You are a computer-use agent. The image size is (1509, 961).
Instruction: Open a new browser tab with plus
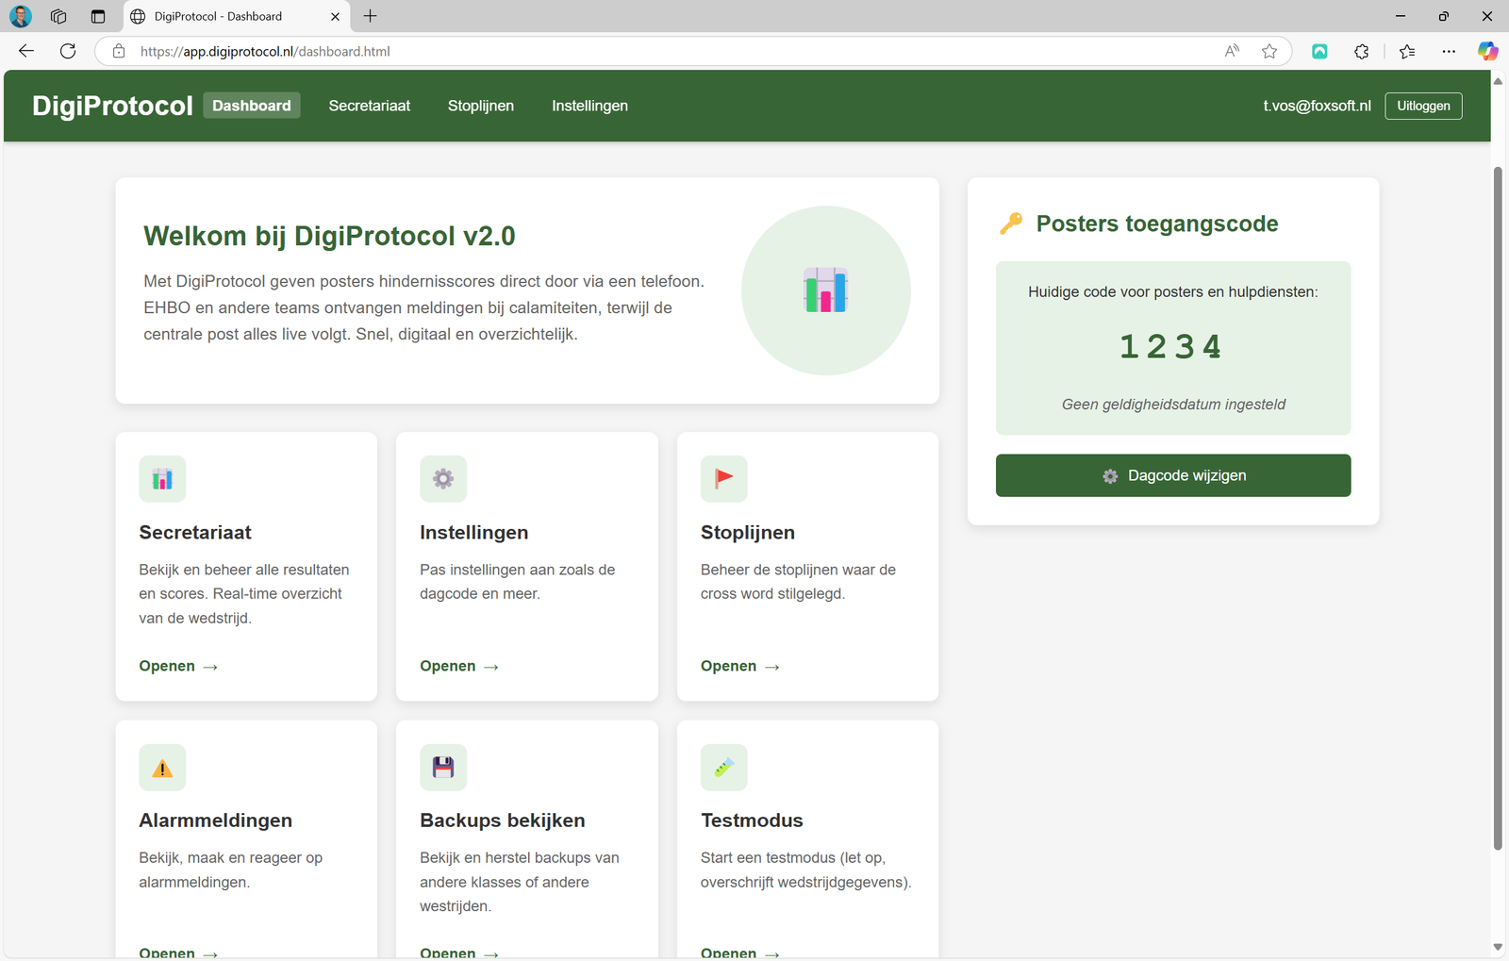(x=371, y=16)
